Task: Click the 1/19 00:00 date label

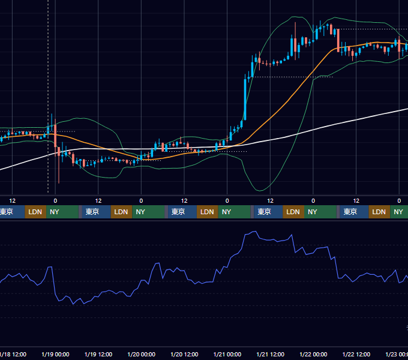Action: (55, 354)
